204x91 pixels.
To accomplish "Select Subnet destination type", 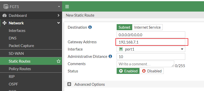I will point(124,27).
